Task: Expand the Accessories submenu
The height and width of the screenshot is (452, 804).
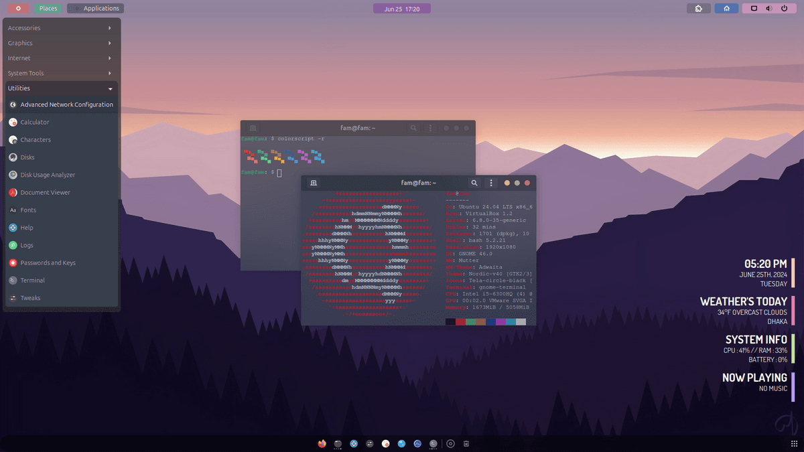Action: [60, 28]
